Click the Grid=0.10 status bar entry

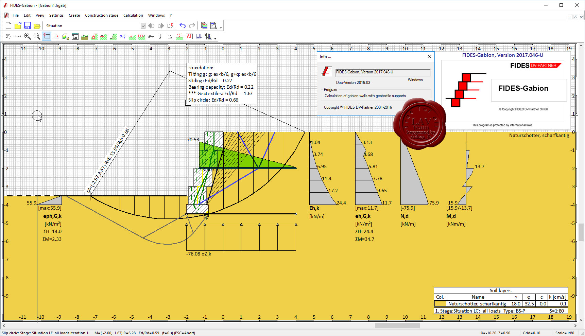pyautogui.click(x=531, y=333)
